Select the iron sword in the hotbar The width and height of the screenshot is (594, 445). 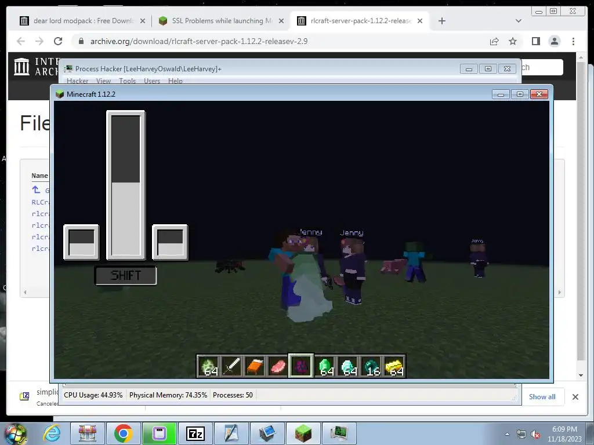click(x=231, y=366)
